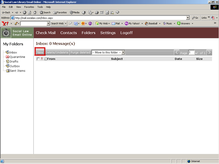Expand the Yahoo search box dropdown

coord(48,24)
